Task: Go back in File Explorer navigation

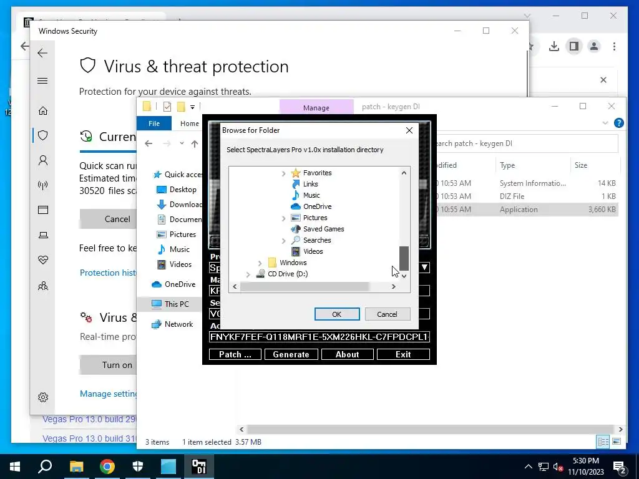Action: pyautogui.click(x=149, y=143)
